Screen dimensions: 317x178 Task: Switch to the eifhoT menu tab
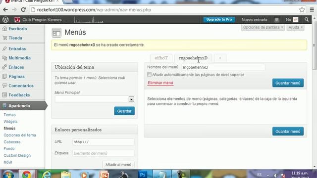161,58
